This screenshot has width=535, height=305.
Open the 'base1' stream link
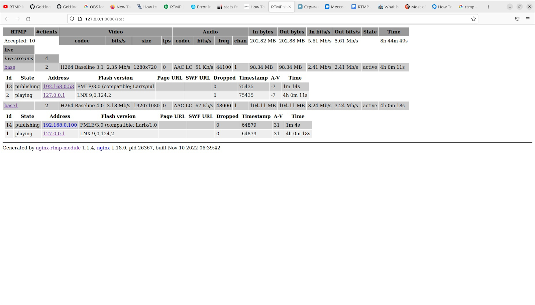point(11,106)
